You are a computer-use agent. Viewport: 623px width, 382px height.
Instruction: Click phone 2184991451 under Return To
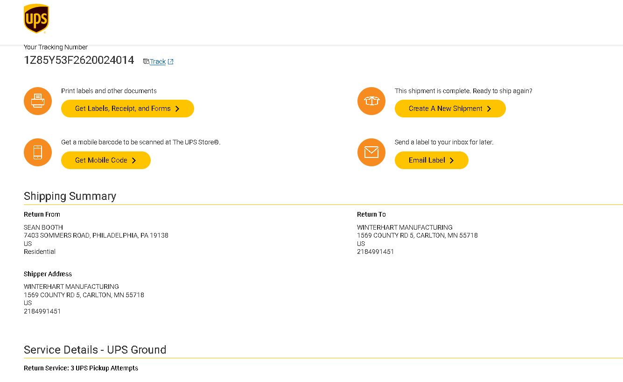pyautogui.click(x=376, y=252)
